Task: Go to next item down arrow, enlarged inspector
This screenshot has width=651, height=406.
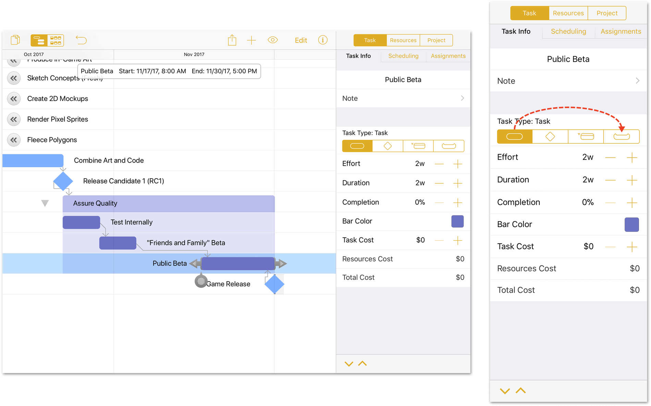Action: pos(505,391)
